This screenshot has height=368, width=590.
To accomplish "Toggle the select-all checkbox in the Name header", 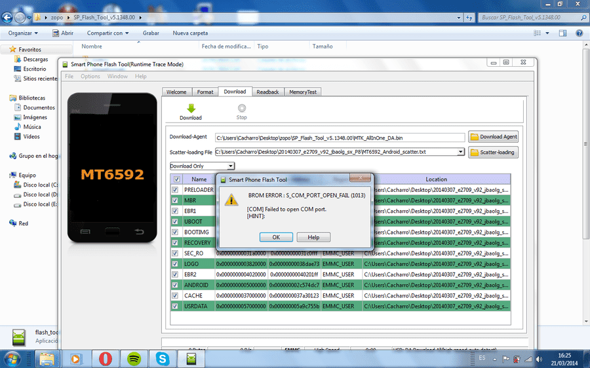I will point(176,179).
